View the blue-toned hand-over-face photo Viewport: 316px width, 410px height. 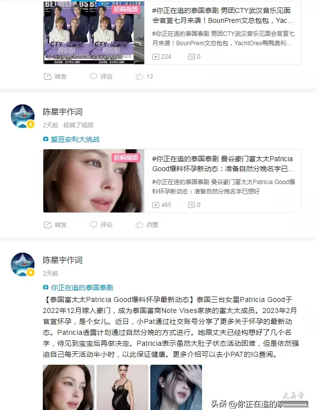click(176, 387)
